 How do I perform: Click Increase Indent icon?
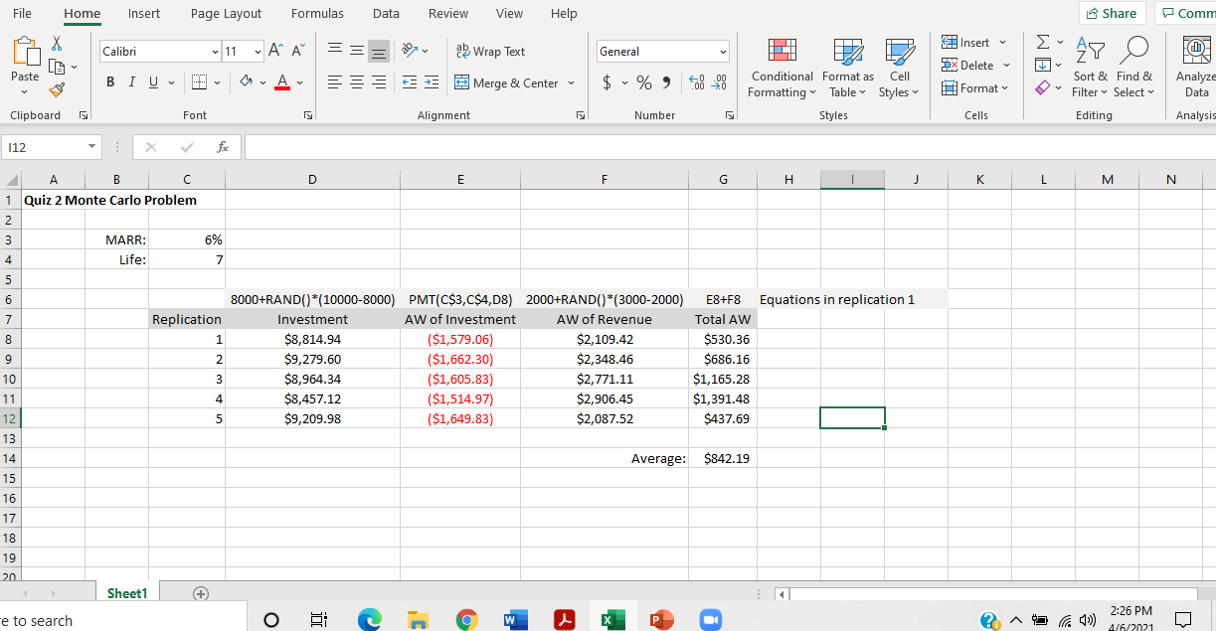point(431,83)
